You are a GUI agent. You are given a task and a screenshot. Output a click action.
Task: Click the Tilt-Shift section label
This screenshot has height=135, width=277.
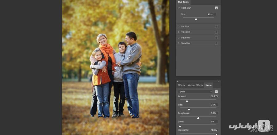pyautogui.click(x=186, y=32)
